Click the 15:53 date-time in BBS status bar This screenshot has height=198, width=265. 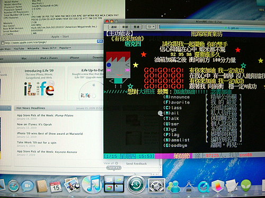[129, 156]
